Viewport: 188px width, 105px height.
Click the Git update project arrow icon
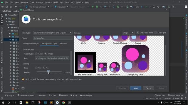pos(142,7)
